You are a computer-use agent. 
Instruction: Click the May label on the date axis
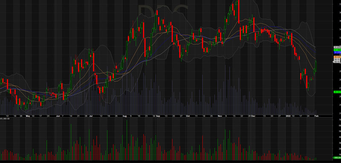click(x=28, y=116)
